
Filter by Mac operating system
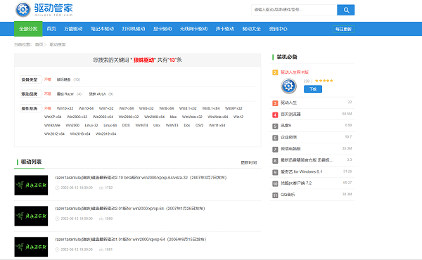pyautogui.click(x=173, y=117)
